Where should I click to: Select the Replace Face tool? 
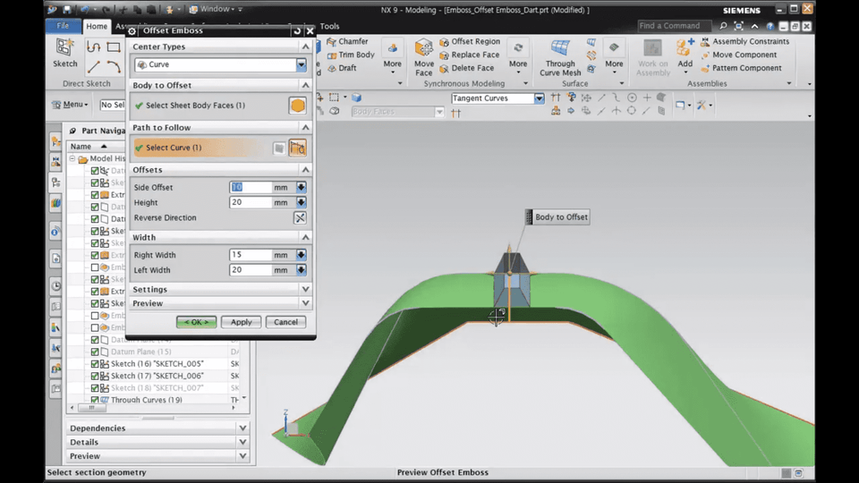[x=470, y=55]
